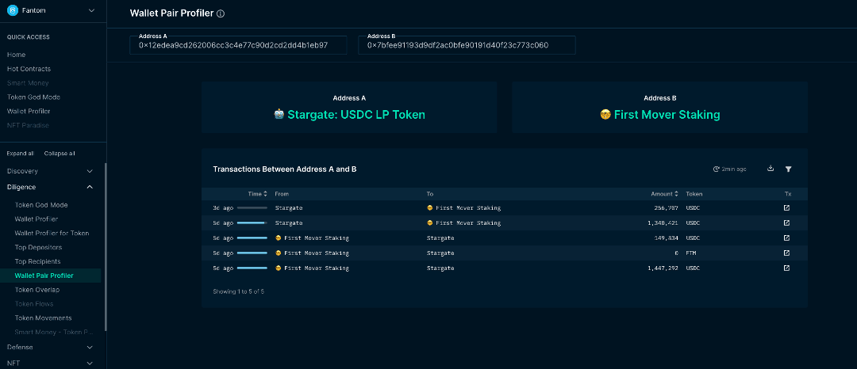Image resolution: width=857 pixels, height=369 pixels.
Task: Click the Expand all link
Action: pyautogui.click(x=20, y=153)
